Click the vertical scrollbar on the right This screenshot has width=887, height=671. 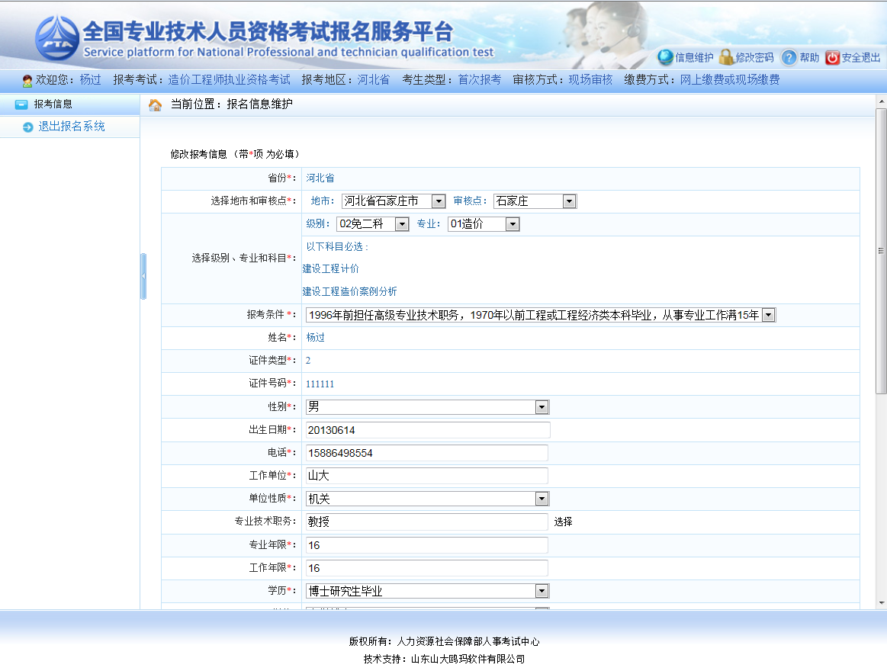click(x=881, y=252)
